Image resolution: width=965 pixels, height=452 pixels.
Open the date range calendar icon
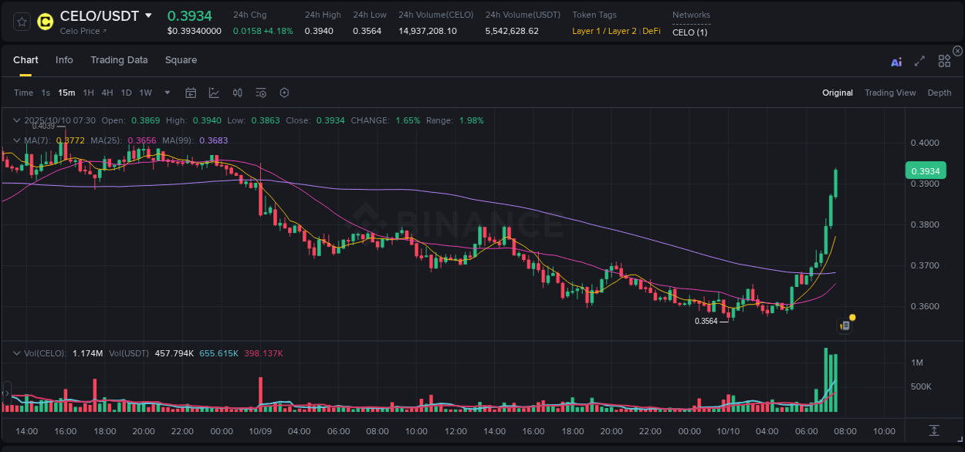191,93
